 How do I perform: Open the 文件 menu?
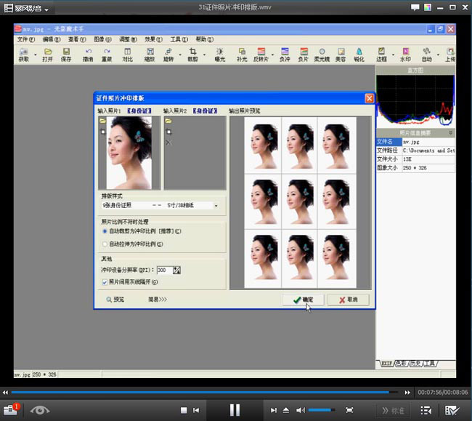click(26, 39)
